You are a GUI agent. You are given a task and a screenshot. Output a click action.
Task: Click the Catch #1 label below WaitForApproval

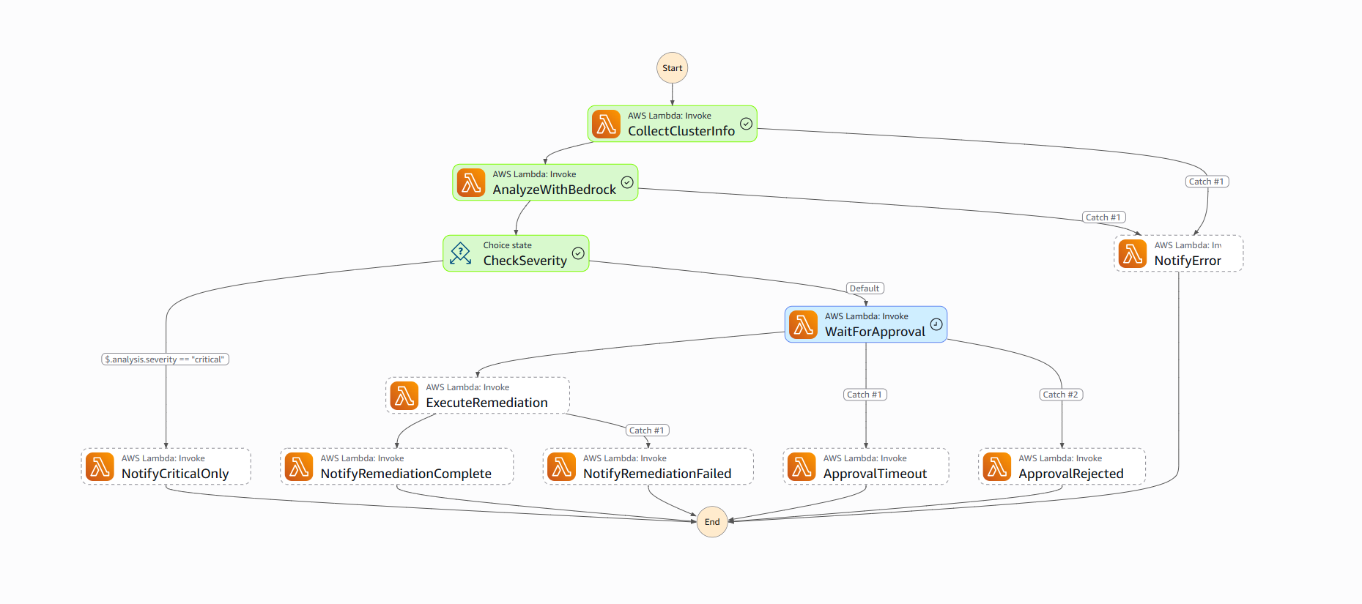pyautogui.click(x=865, y=395)
